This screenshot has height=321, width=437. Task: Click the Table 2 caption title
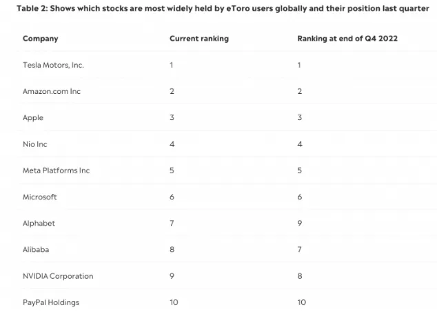[223, 9]
